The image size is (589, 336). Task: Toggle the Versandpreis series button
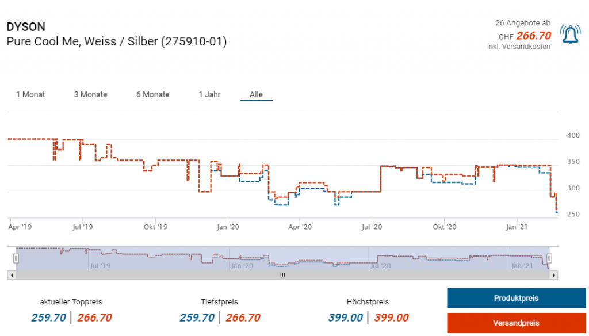516,323
